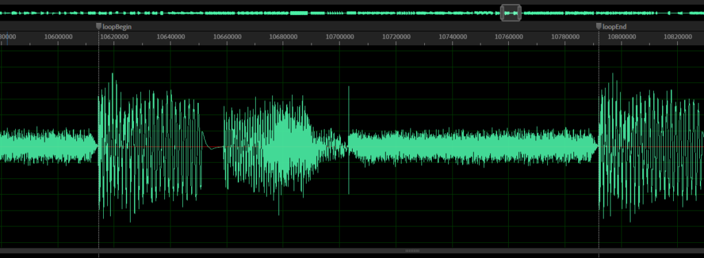
Task: Set cursor at ruler position 10660000
Action: [227, 37]
